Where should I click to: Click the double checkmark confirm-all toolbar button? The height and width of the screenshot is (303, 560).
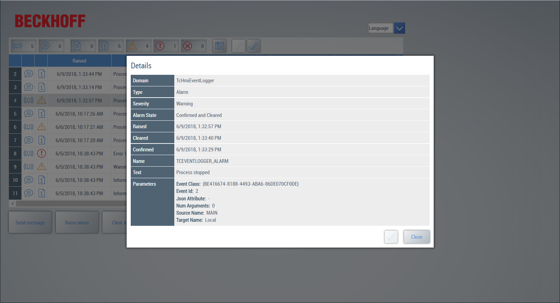click(254, 46)
